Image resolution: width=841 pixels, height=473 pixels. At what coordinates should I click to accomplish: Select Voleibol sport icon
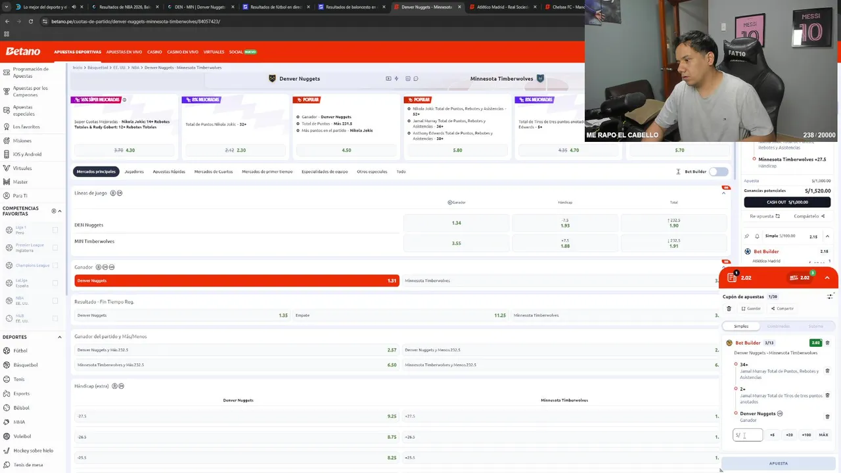click(x=7, y=436)
